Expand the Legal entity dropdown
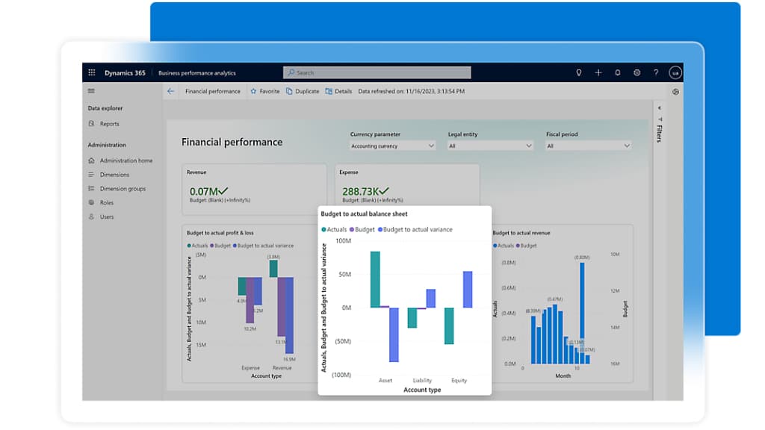 point(490,146)
